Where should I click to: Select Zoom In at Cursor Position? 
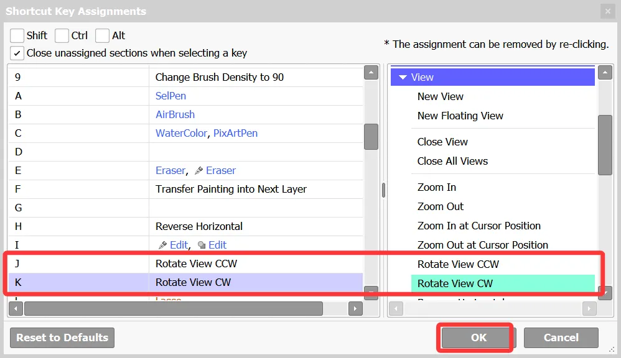click(x=479, y=226)
